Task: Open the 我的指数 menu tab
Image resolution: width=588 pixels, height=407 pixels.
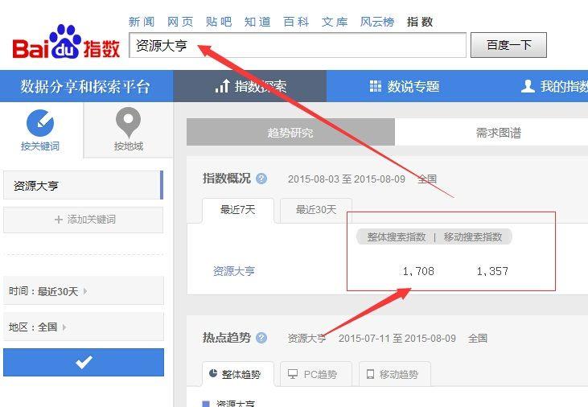Action: click(x=554, y=86)
